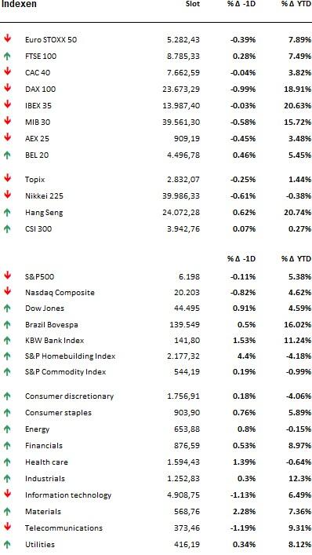Click the KBW Bank Index value 141,80
Screen dimensions: 312x555
(187, 341)
